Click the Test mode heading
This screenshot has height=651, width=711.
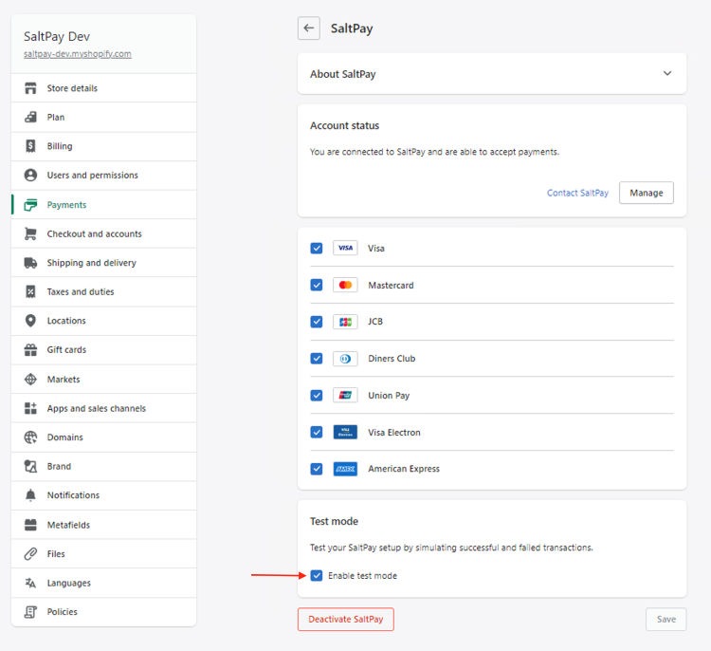tap(335, 521)
